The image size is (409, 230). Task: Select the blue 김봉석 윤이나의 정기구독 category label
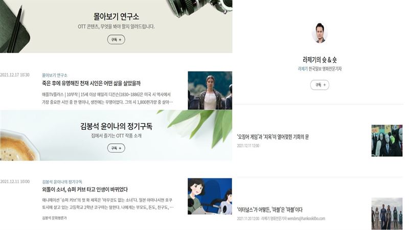[x=62, y=181]
